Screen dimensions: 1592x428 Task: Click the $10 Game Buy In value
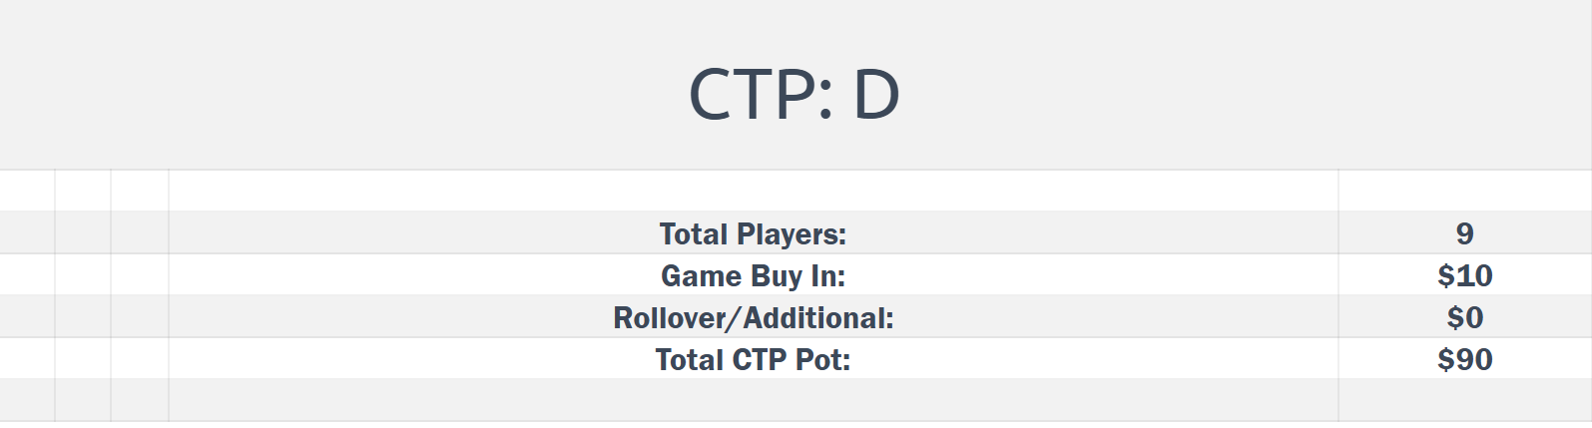pyautogui.click(x=1464, y=275)
